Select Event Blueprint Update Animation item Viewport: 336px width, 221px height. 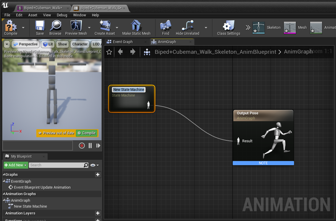(42, 187)
